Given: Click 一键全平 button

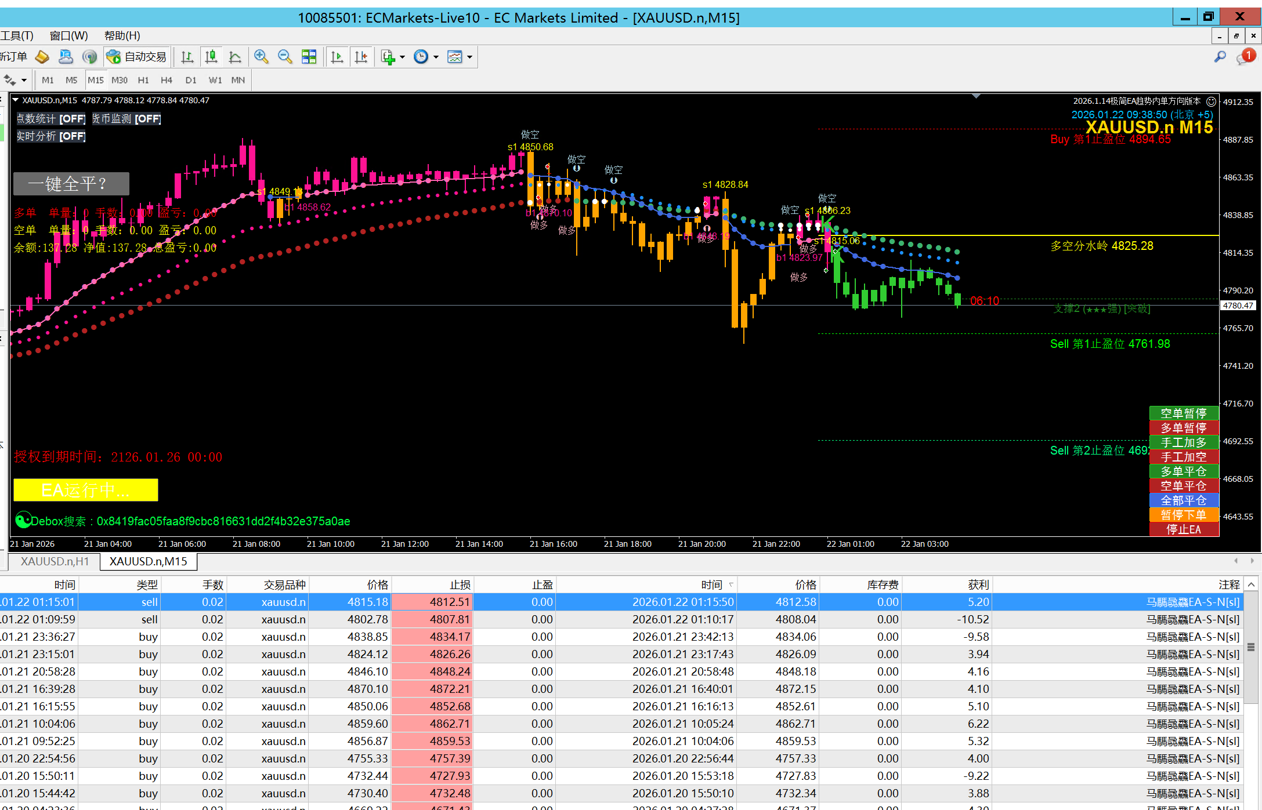Looking at the screenshot, I should [71, 184].
